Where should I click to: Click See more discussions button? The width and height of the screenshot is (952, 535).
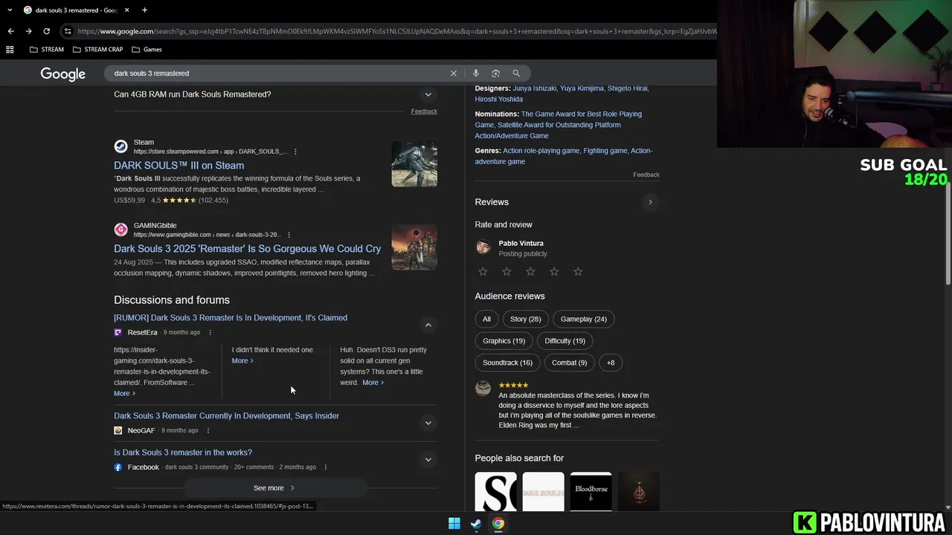(x=275, y=488)
